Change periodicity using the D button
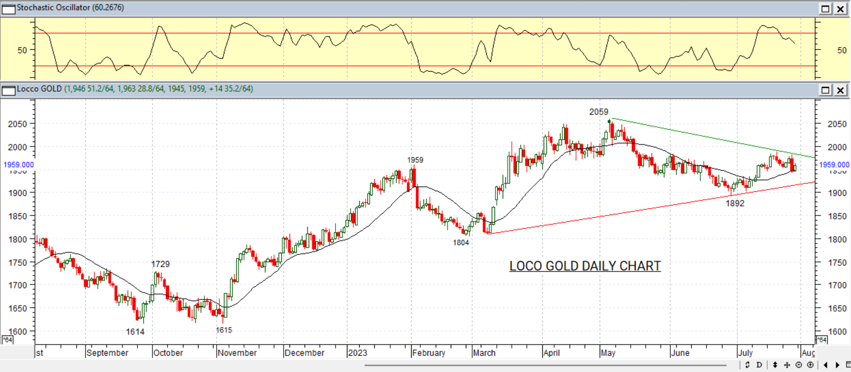 [759, 365]
